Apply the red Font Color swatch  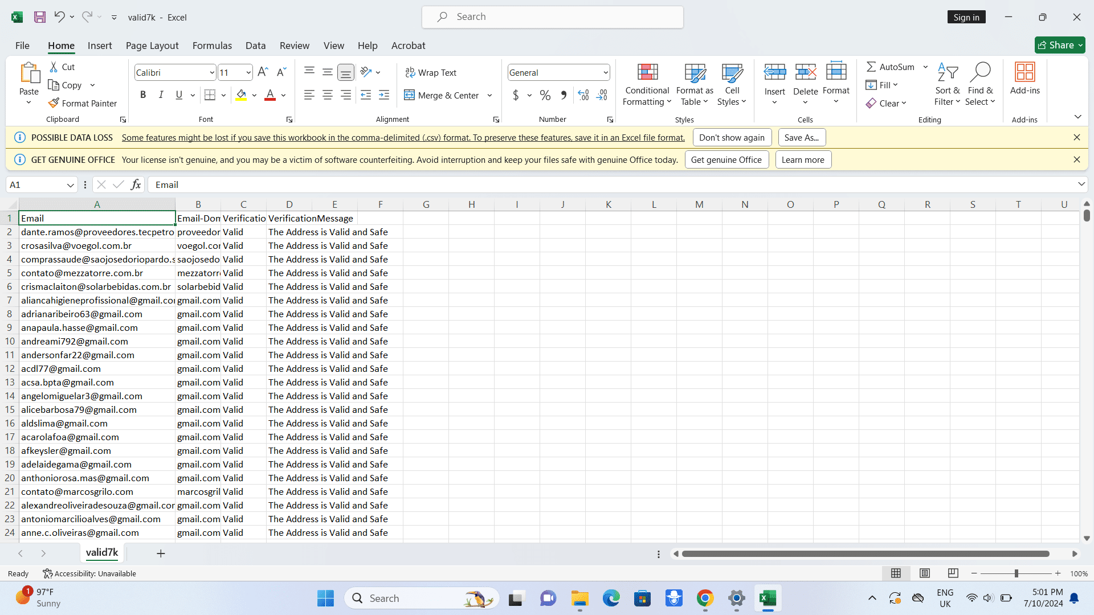pos(270,95)
